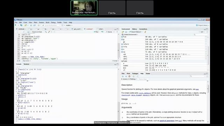
Task: Switch to the Plots tab
Action: tap(128, 73)
